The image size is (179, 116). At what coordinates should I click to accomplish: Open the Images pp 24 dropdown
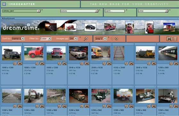tap(74, 39)
